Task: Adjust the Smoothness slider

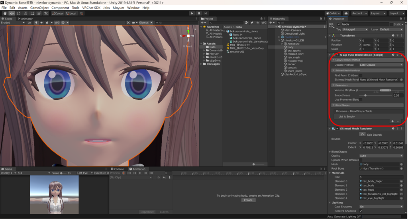Action: click(x=365, y=96)
